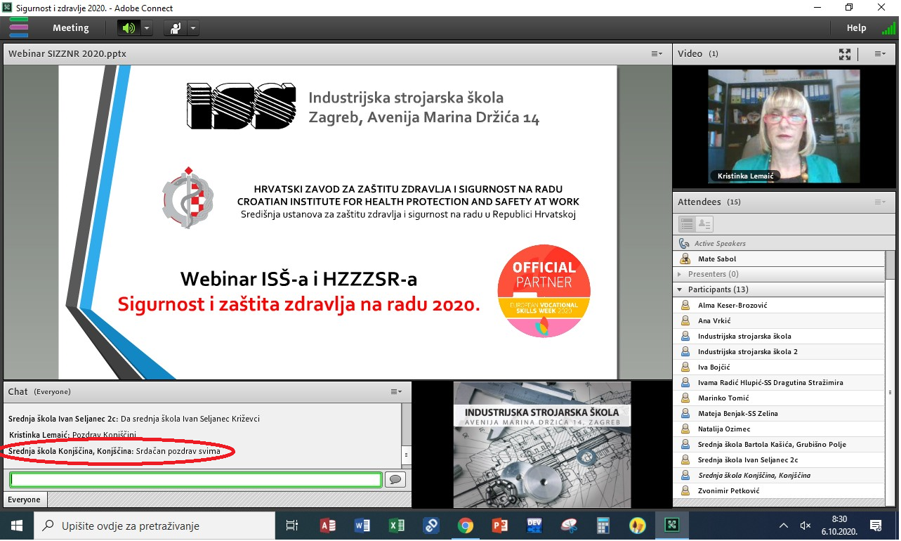Open PowerPoint from the taskbar
This screenshot has width=901, height=541.
coord(499,525)
